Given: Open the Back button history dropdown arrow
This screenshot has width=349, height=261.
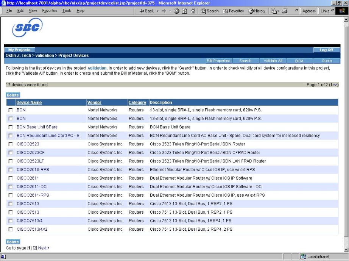Looking at the screenshot, I should pyautogui.click(x=157, y=11).
